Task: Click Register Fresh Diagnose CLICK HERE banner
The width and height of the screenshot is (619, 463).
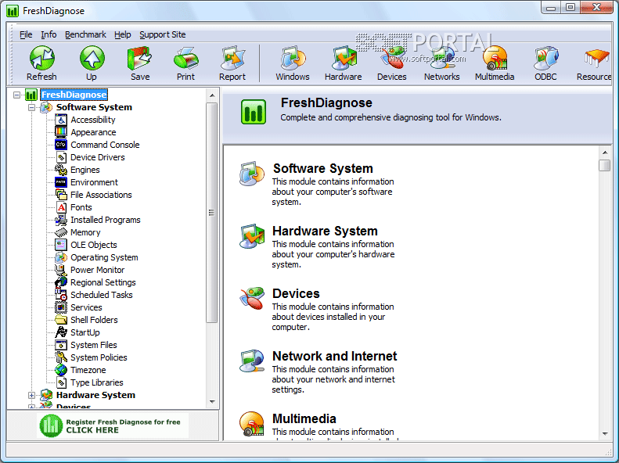Action: click(113, 426)
